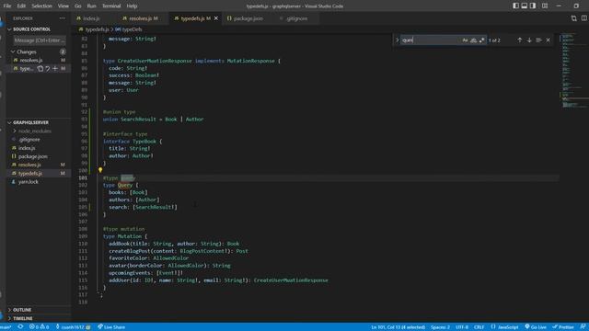Click Prettier in the status bar
The height and width of the screenshot is (331, 589).
562,327
